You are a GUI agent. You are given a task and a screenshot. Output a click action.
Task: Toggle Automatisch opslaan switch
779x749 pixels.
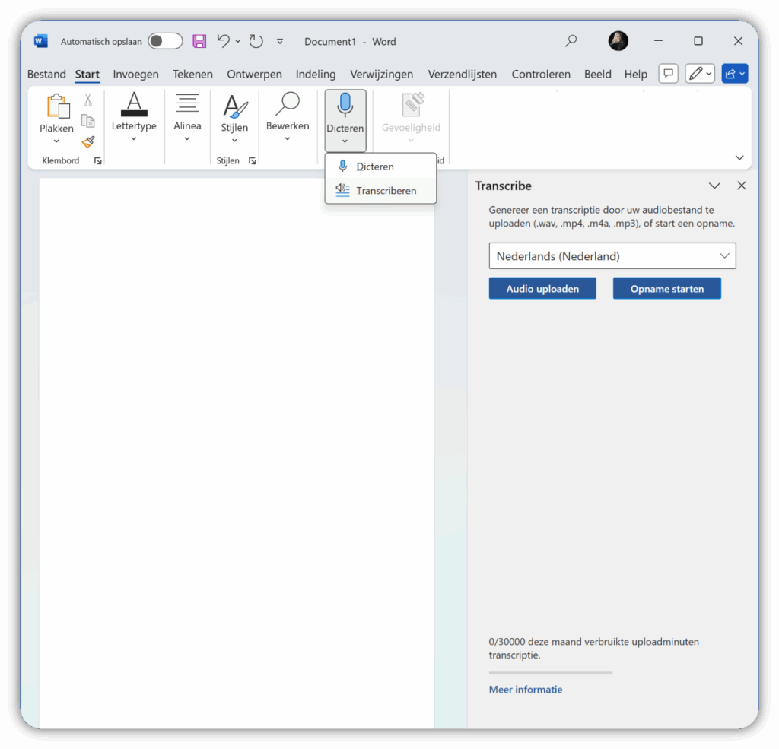coord(165,42)
